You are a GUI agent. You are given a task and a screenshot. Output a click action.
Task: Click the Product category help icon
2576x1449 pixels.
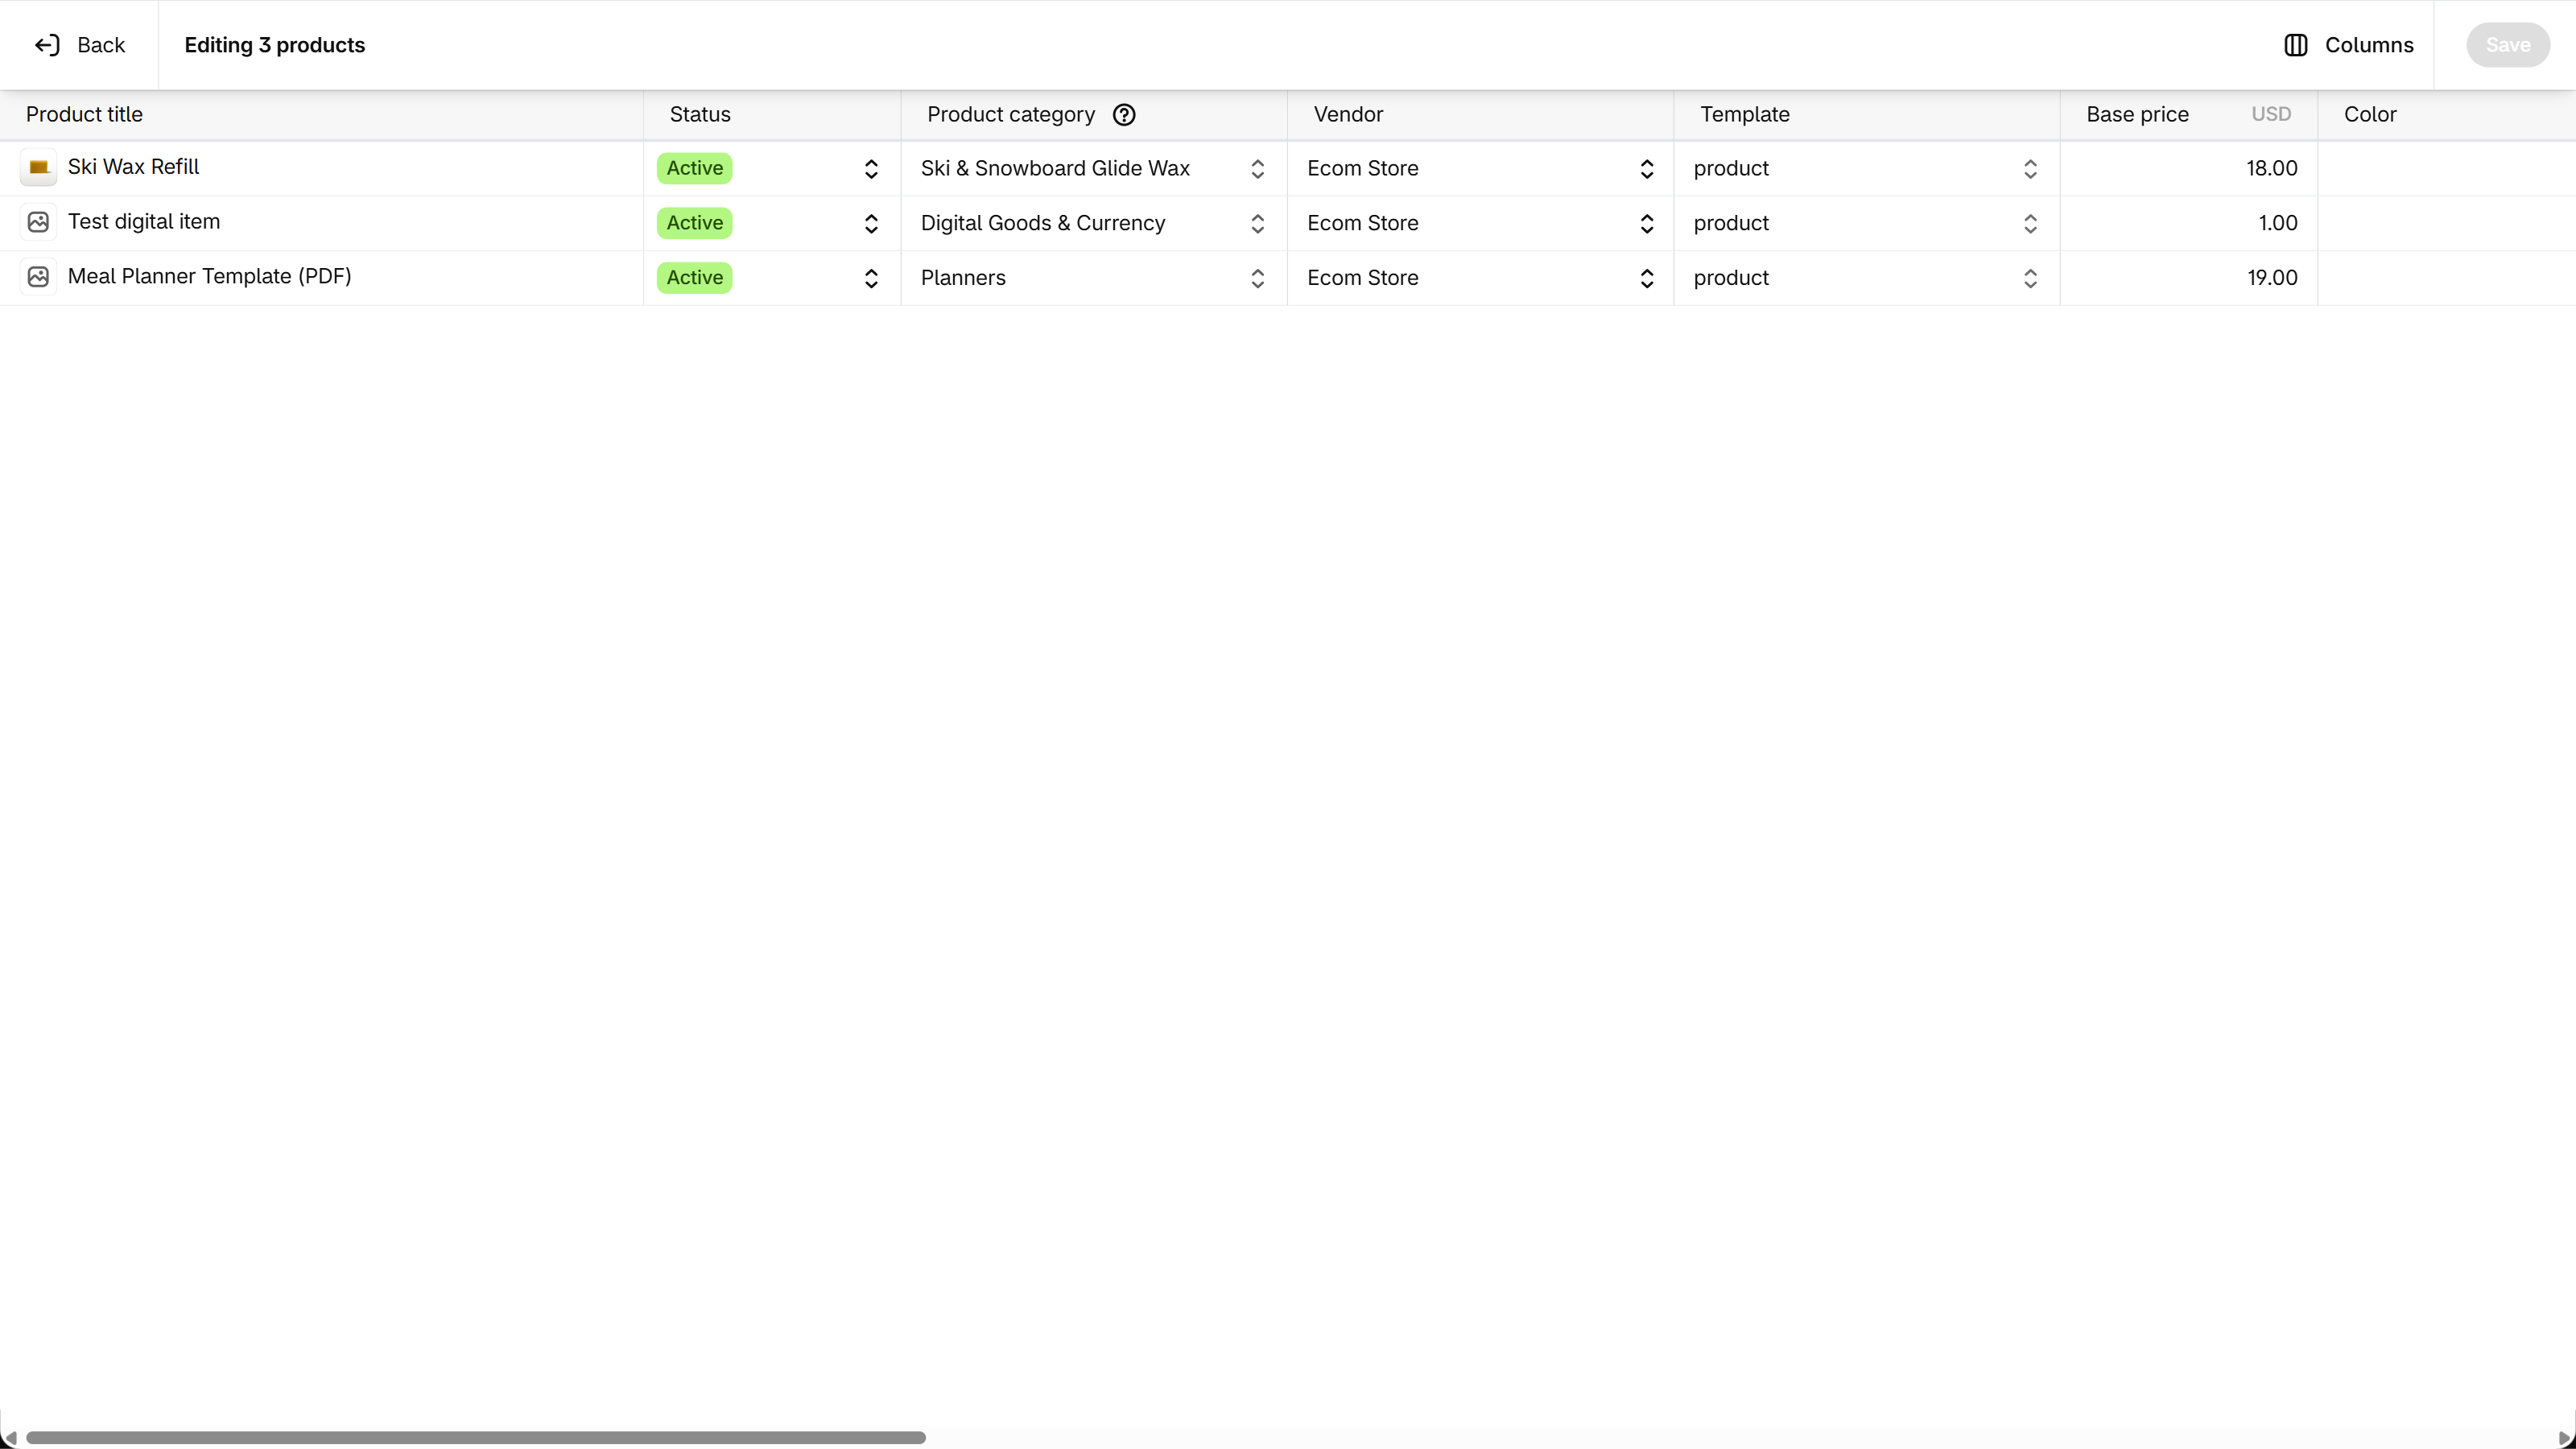pyautogui.click(x=1124, y=115)
